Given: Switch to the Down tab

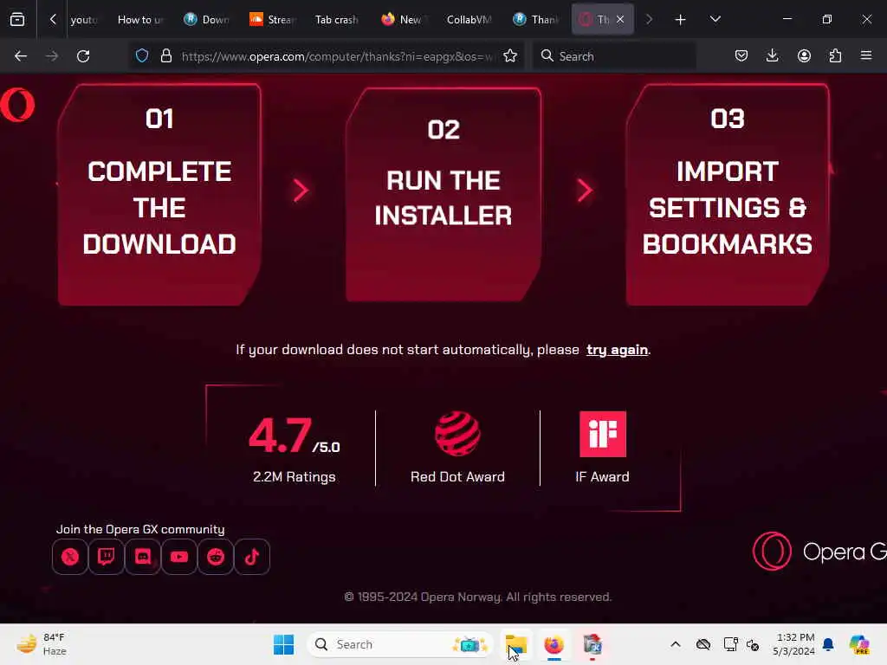Looking at the screenshot, I should tap(207, 20).
